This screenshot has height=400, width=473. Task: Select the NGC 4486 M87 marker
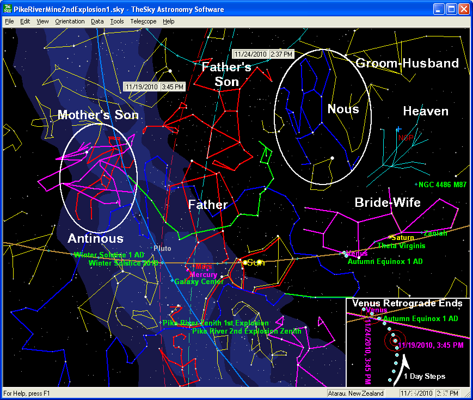(416, 184)
